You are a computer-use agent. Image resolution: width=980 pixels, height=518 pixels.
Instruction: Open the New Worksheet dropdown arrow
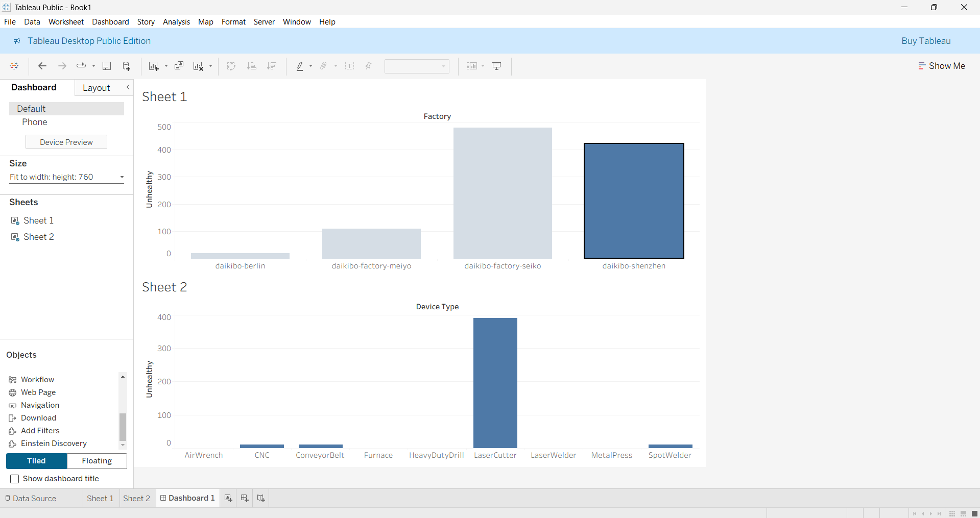click(166, 66)
